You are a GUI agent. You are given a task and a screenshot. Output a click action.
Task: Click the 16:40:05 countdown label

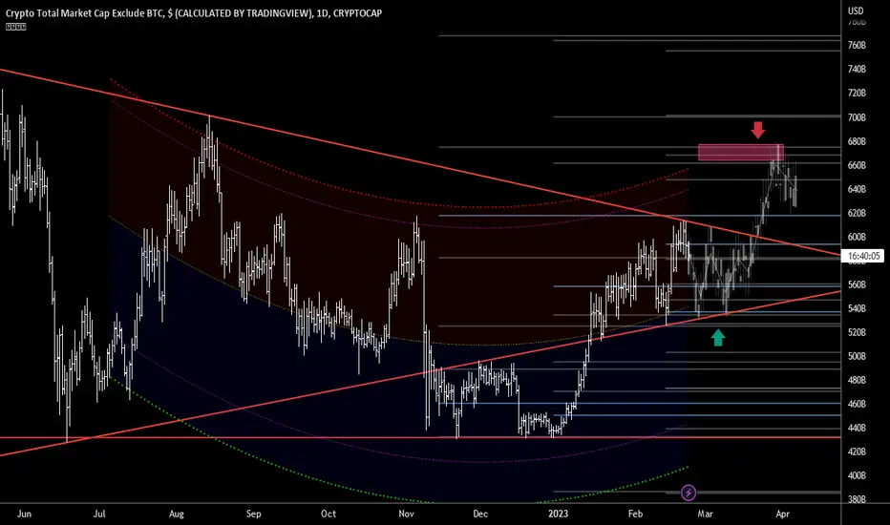point(863,256)
